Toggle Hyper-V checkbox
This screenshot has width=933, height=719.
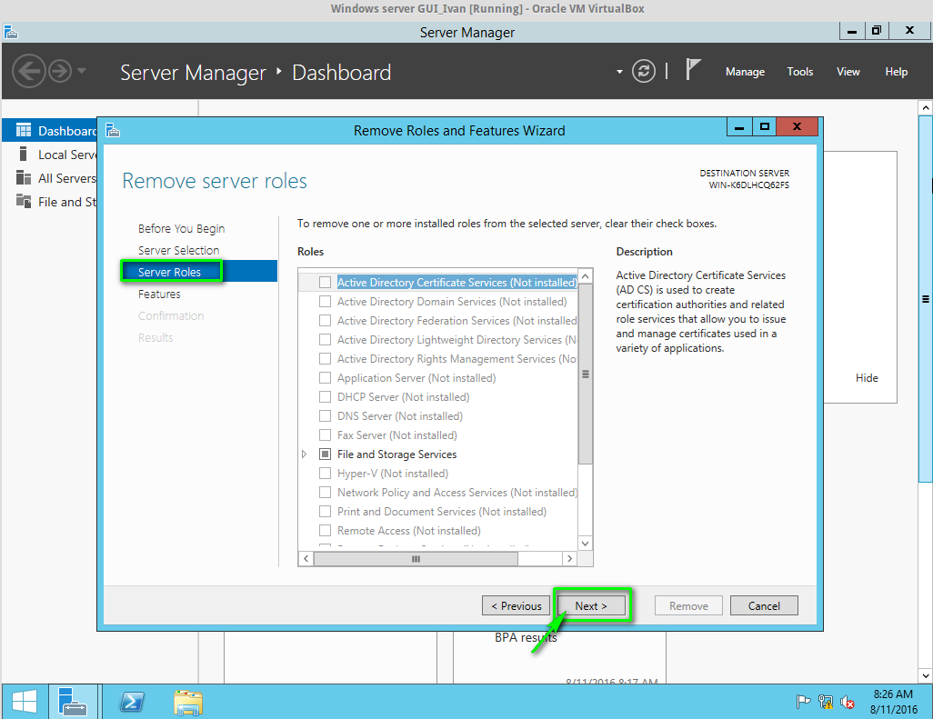(325, 474)
